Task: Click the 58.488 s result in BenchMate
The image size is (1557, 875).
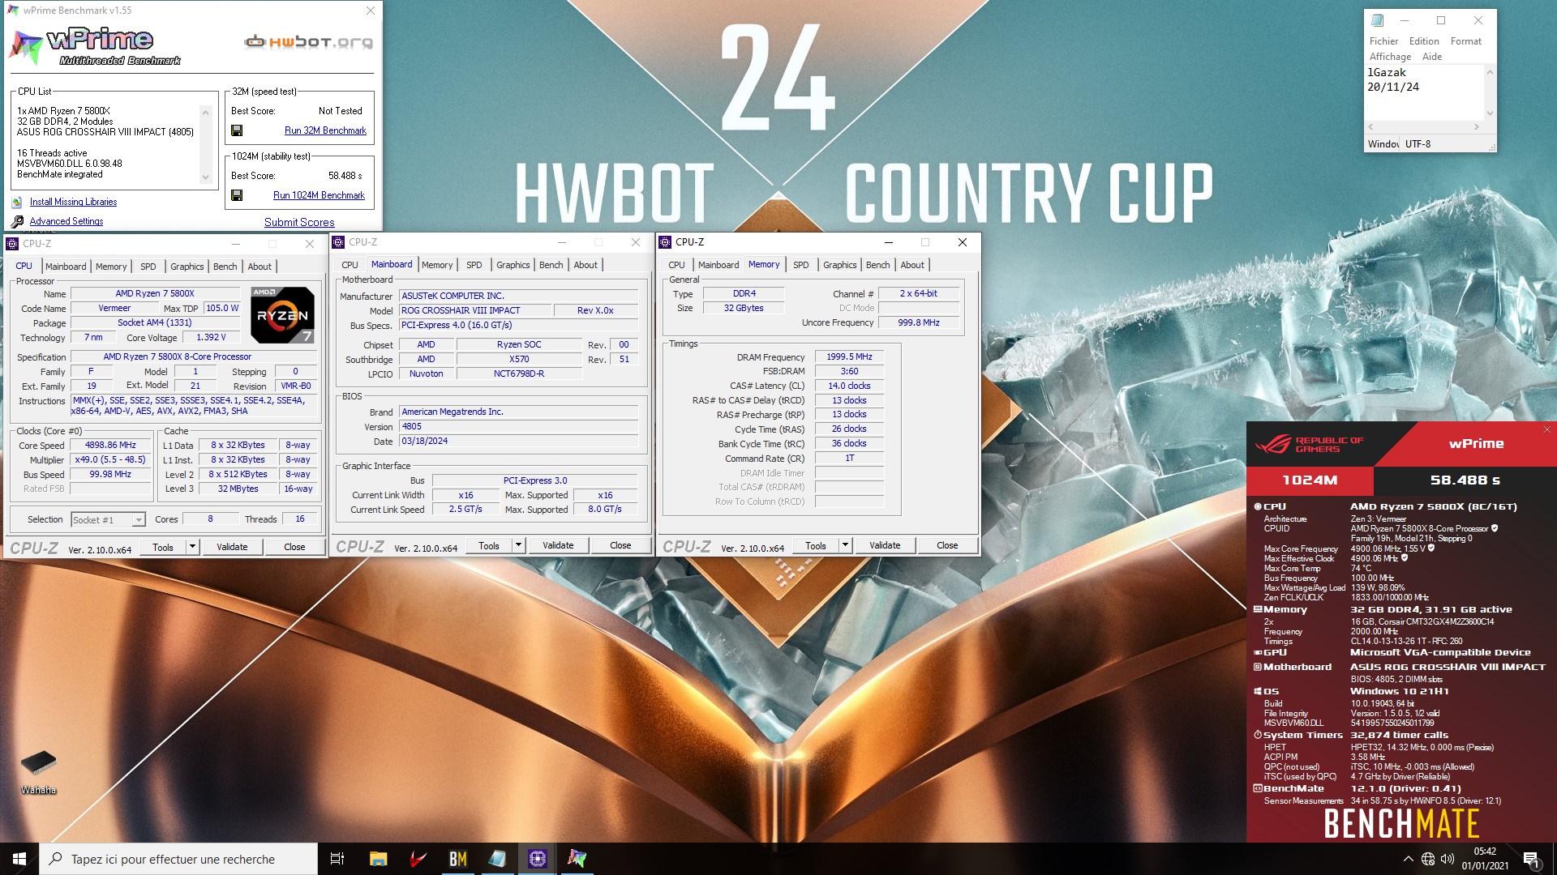Action: 1465,480
